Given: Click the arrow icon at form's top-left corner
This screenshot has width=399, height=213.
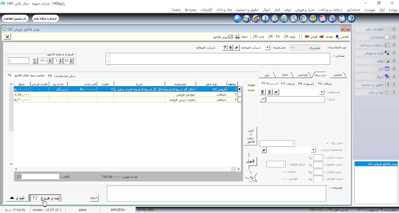Looking at the screenshot, I should tap(7, 37).
